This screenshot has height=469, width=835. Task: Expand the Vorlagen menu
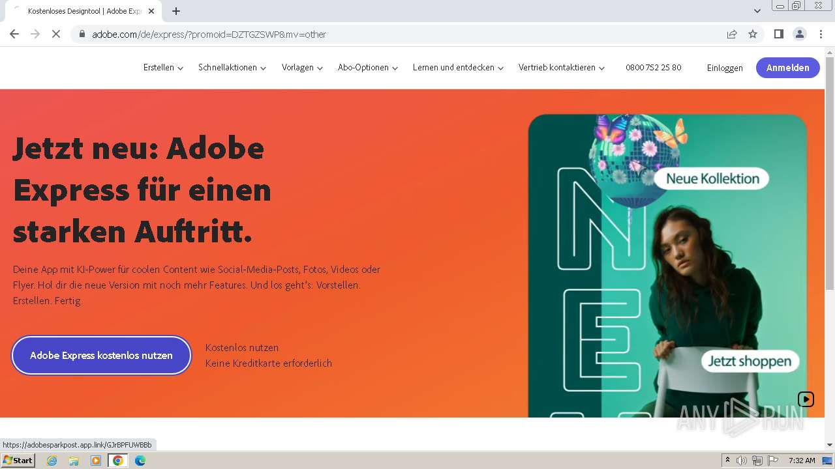click(x=302, y=68)
